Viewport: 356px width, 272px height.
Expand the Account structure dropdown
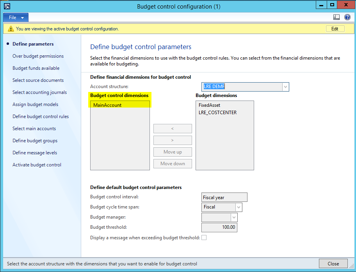pos(285,87)
